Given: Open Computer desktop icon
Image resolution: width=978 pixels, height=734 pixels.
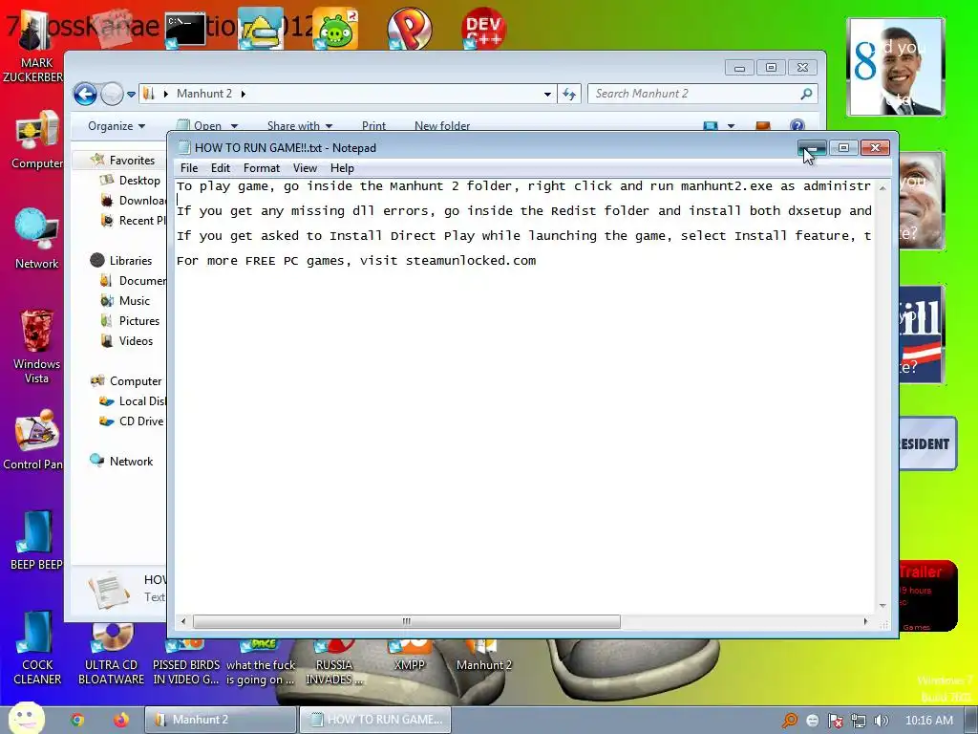Looking at the screenshot, I should (37, 140).
